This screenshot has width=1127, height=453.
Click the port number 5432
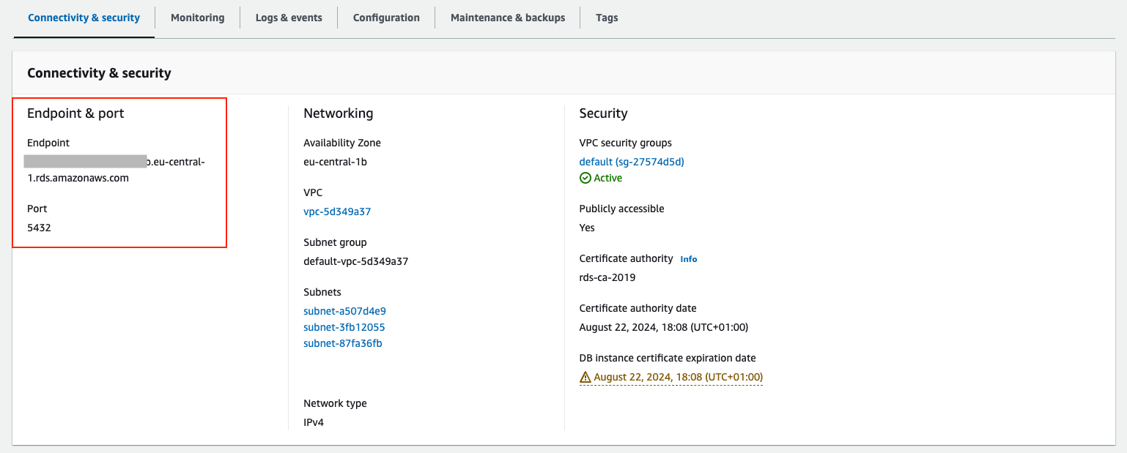pos(37,227)
